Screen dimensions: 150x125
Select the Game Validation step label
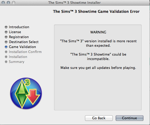22,47
